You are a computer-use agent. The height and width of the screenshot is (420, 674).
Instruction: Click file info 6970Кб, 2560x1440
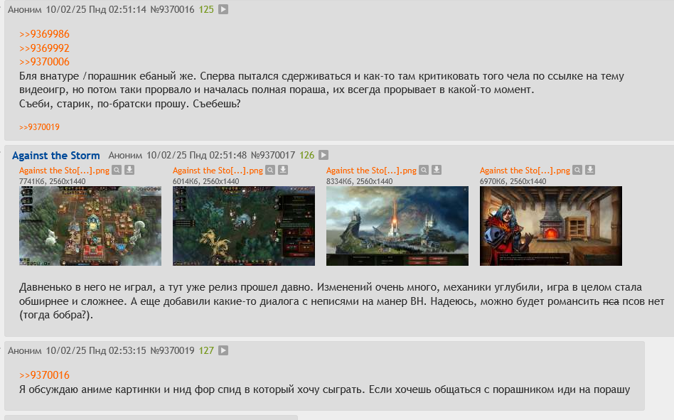(x=513, y=181)
